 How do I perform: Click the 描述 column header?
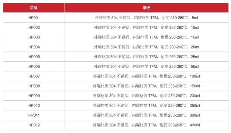[x=146, y=8]
